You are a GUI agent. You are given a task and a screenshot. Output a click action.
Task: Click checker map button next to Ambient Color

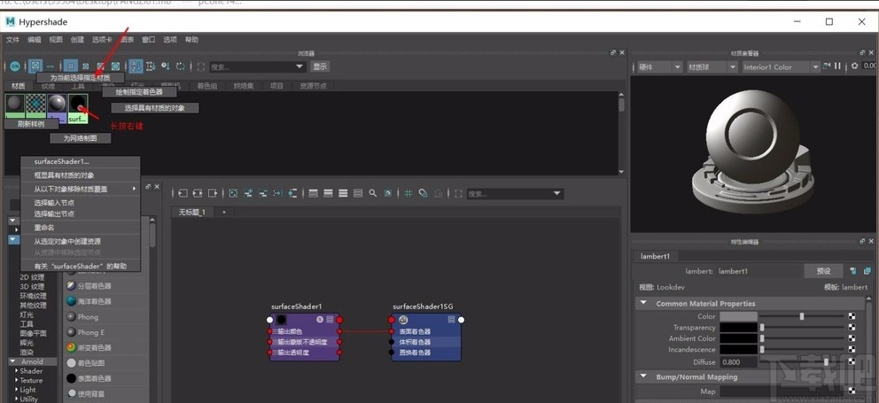852,338
